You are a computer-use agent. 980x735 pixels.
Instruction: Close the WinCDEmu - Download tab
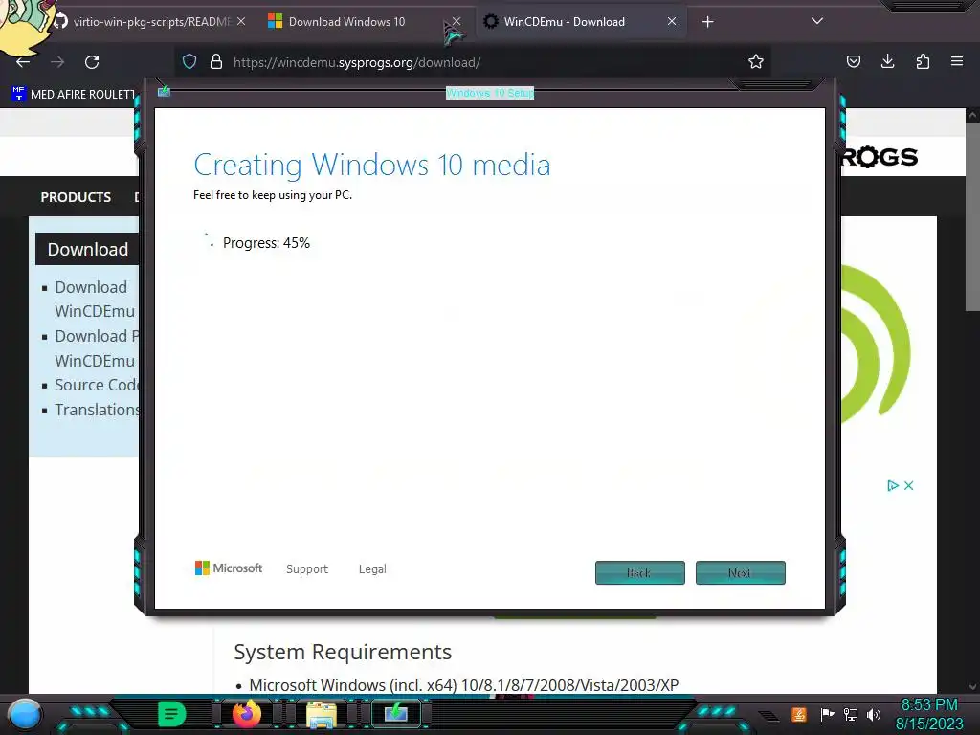[x=671, y=21]
